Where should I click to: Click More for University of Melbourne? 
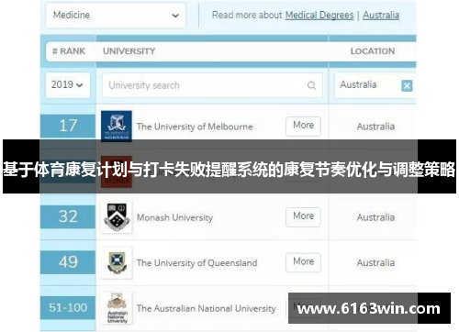(303, 126)
